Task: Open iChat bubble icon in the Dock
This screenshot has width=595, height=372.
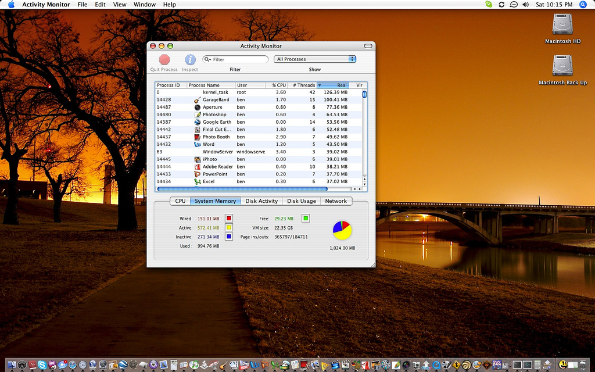Action: coord(63,365)
